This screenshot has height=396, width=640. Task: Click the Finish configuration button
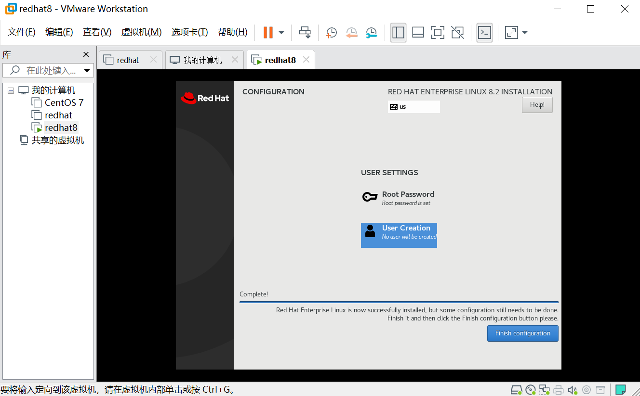pos(523,333)
